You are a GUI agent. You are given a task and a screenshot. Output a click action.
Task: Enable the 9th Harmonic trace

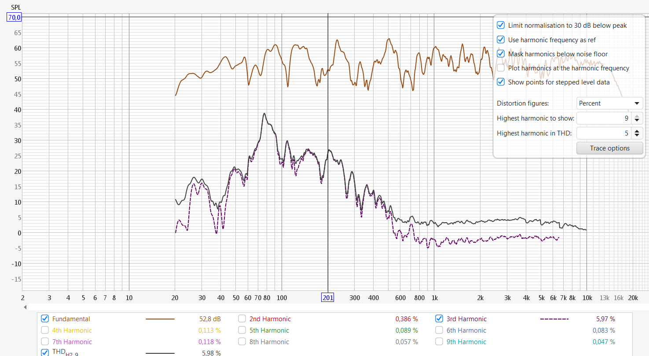point(439,341)
